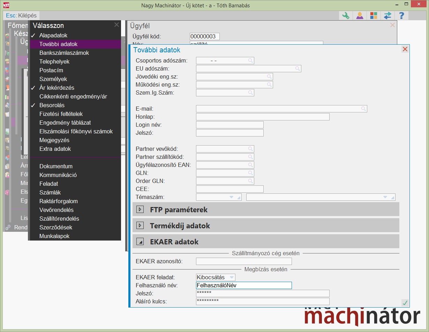The height and width of the screenshot is (332, 429).
Task: Click the Esc: Kilépés button
Action: pyautogui.click(x=21, y=16)
